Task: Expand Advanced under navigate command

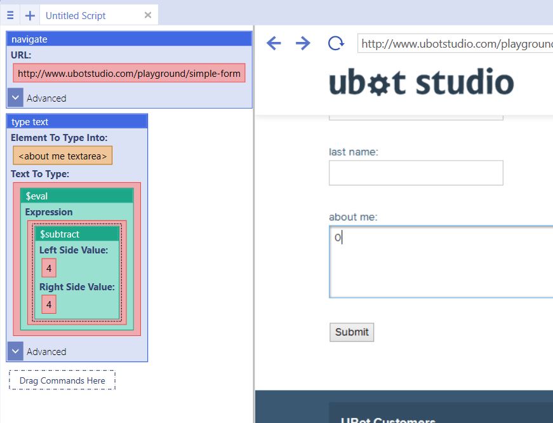Action: (x=15, y=98)
